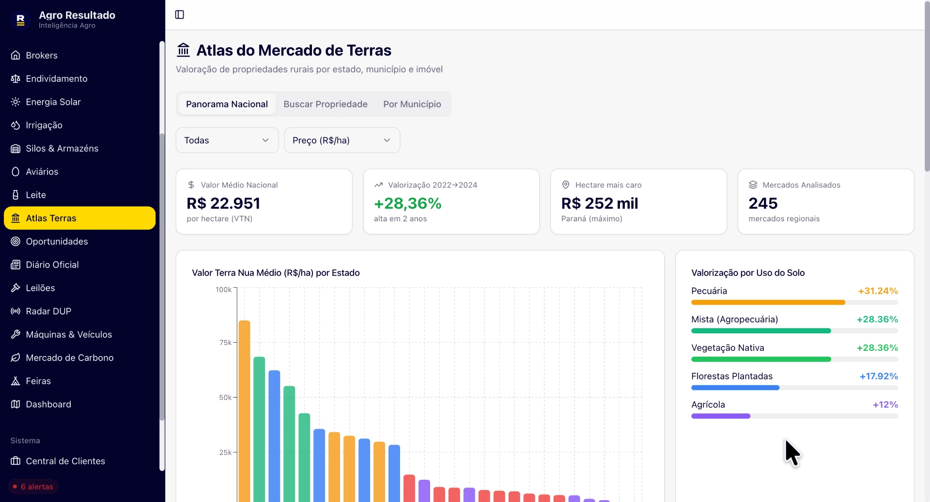Viewport: 930px width, 502px height.
Task: Switch to the Buscar Propriedade tab
Action: pos(325,104)
